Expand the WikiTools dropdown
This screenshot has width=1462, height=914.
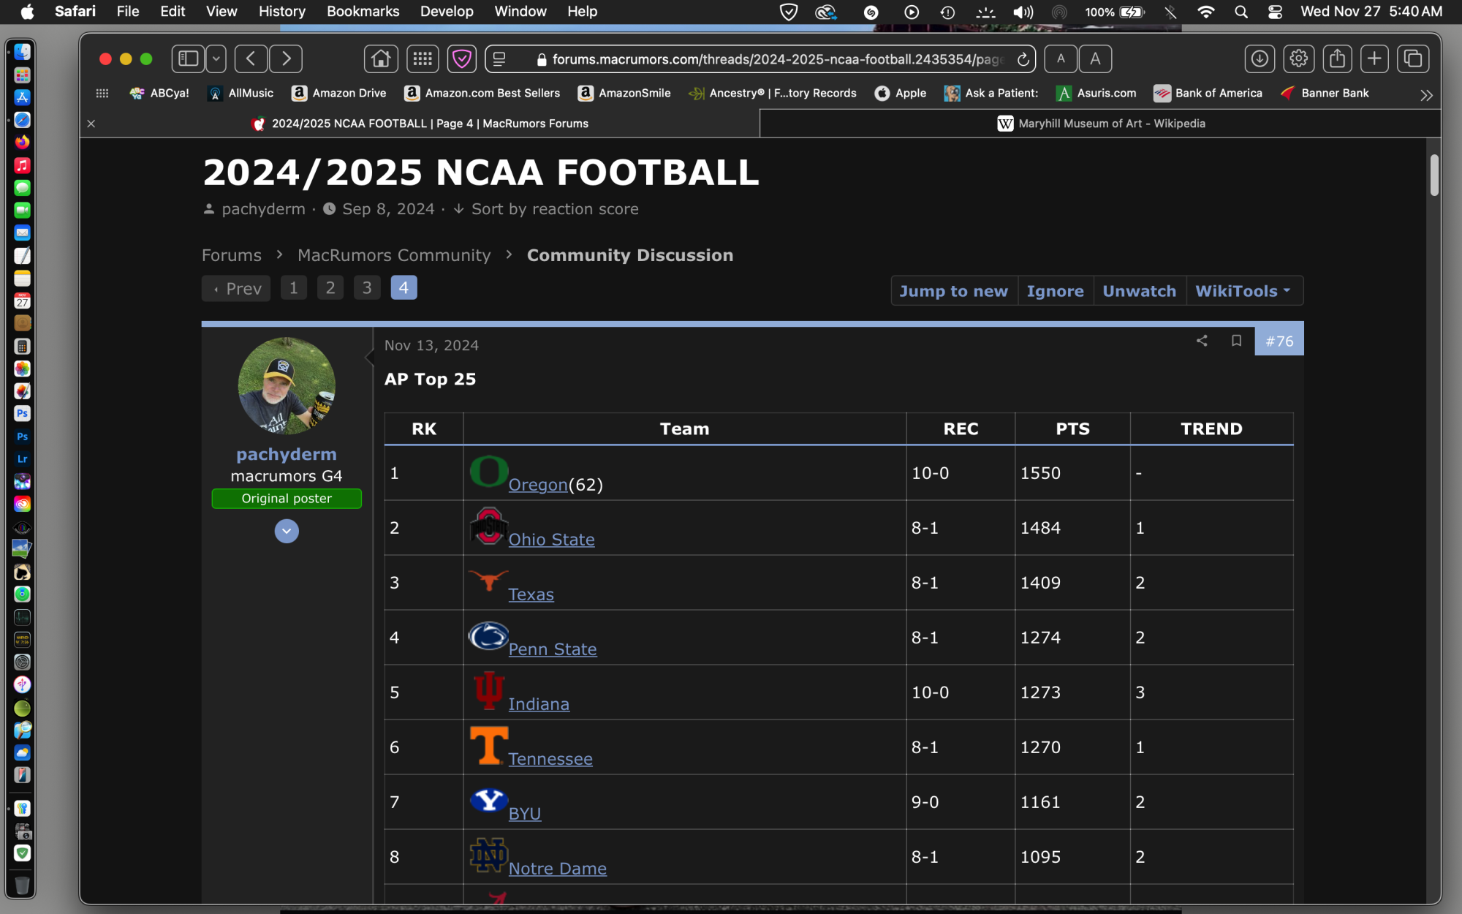1243,291
